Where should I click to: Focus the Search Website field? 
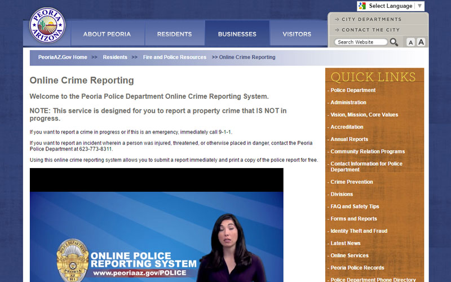coord(361,42)
